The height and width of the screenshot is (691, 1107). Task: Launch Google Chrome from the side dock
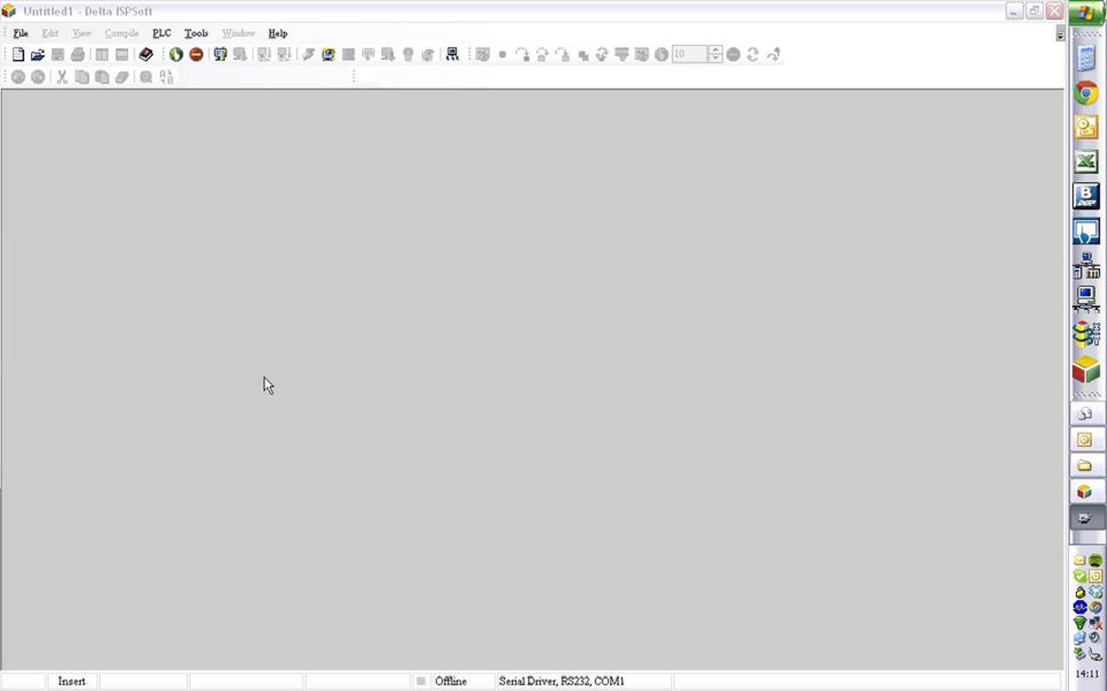click(1086, 93)
